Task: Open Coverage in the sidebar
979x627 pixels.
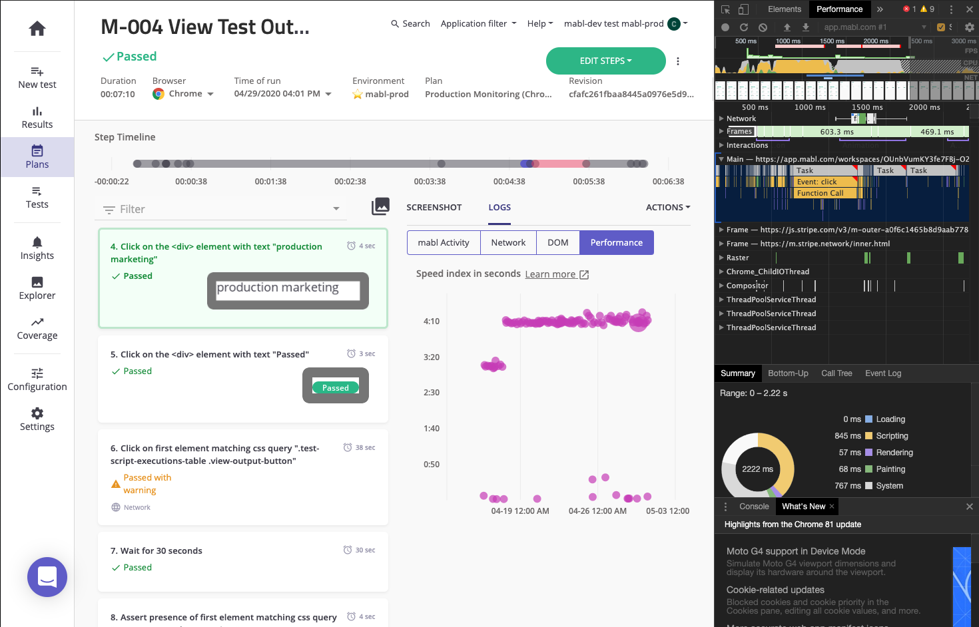Action: pyautogui.click(x=37, y=329)
